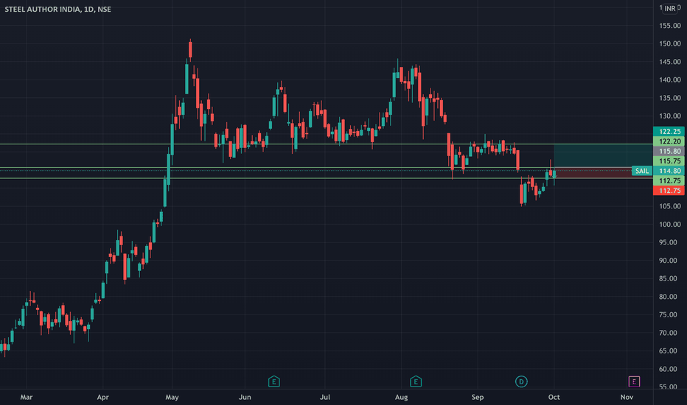The height and width of the screenshot is (405, 687).
Task: Select the red 112.75 stop price label
Action: pyautogui.click(x=669, y=191)
